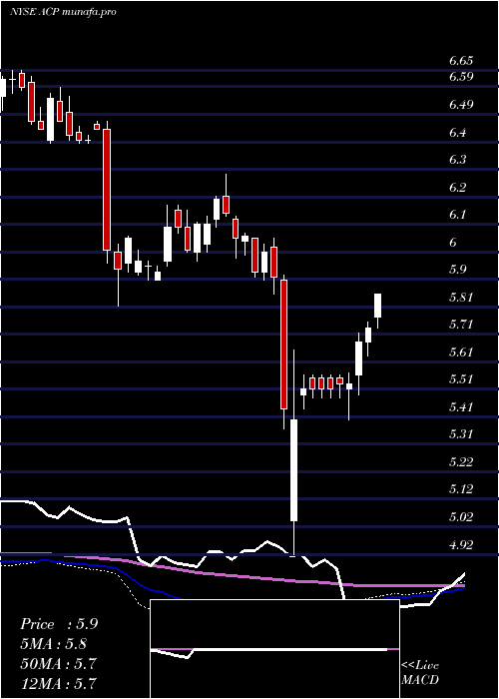The height and width of the screenshot is (699, 499).
Task: Click the 4.92 price axis label
Action: point(461,545)
